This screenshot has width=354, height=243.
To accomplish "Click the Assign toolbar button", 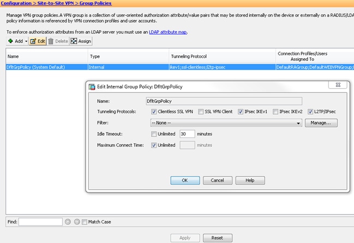I will [81, 41].
